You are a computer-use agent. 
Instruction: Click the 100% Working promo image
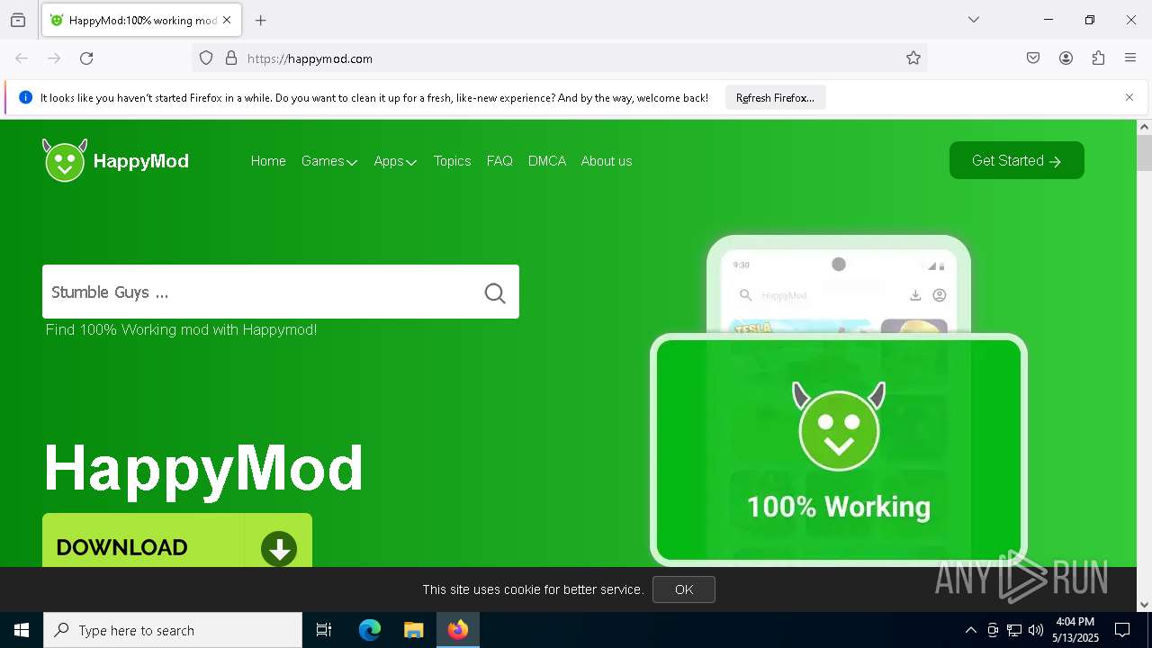click(839, 450)
